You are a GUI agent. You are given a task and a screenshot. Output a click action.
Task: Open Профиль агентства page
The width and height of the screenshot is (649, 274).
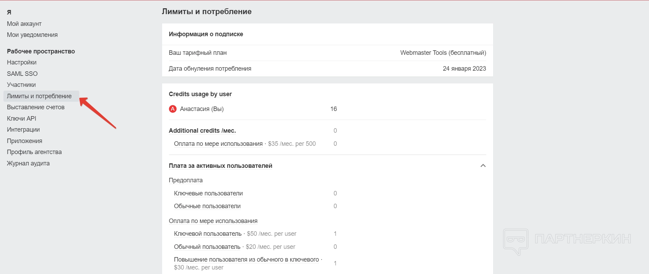pos(34,152)
